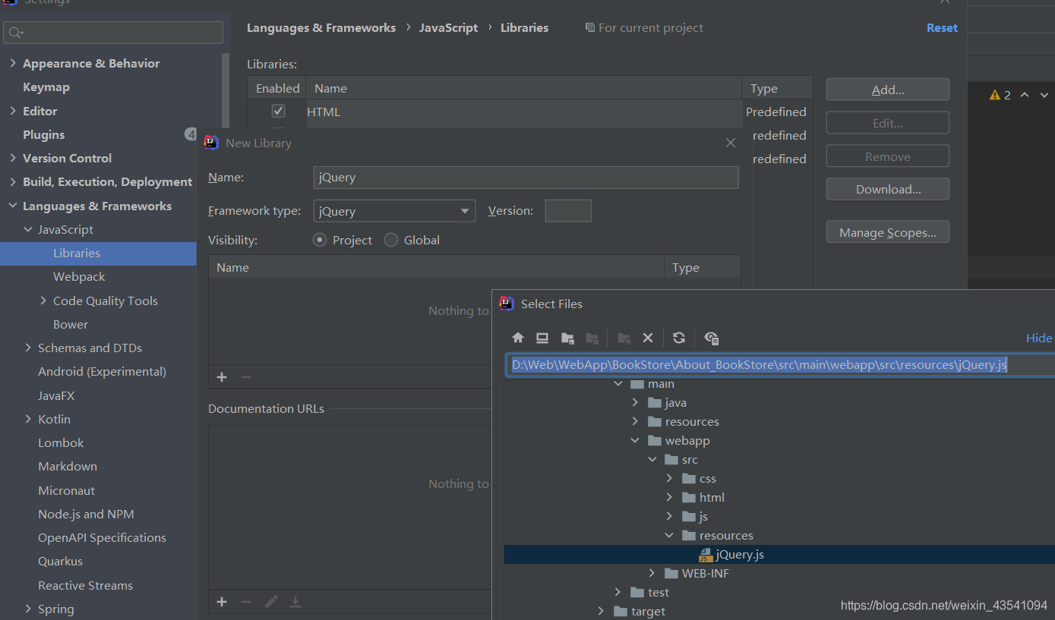Collapse Languages & Frameworks section

tap(13, 206)
